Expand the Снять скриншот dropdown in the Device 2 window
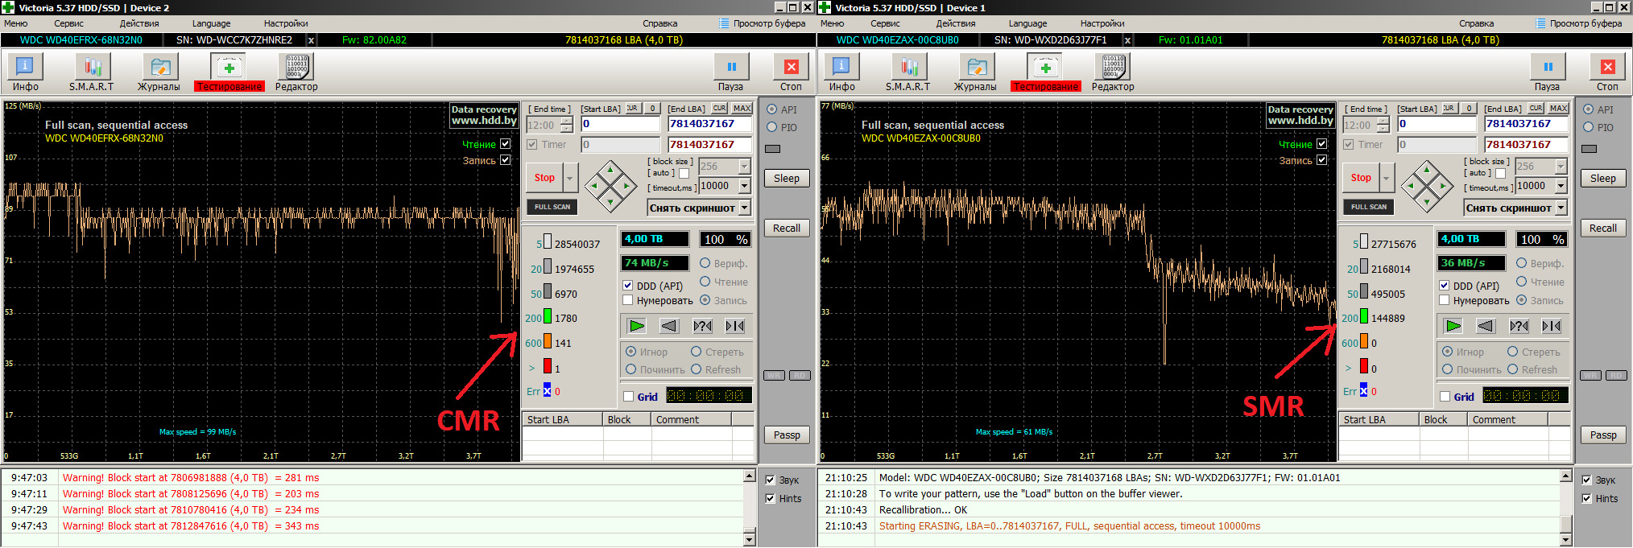1633x548 pixels. tap(745, 208)
